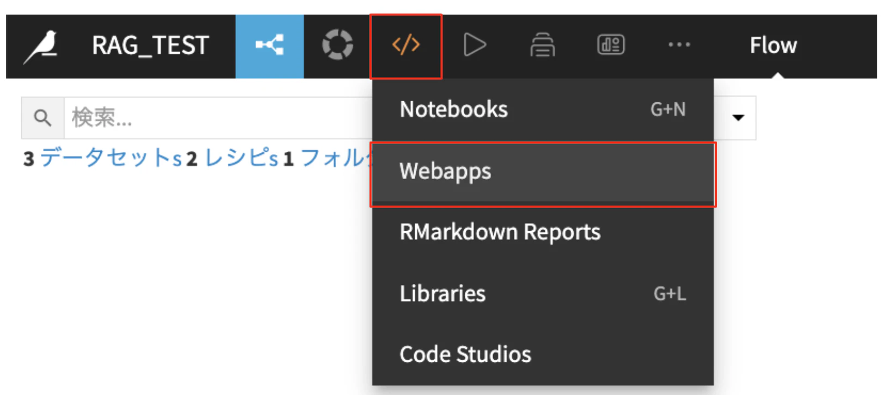
Task: Open the circular Lab menu icon
Action: click(x=338, y=45)
